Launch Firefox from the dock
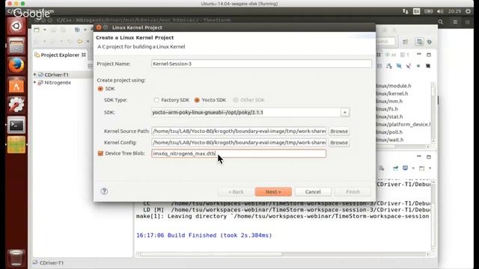The height and width of the screenshot is (269, 479). pyautogui.click(x=16, y=65)
